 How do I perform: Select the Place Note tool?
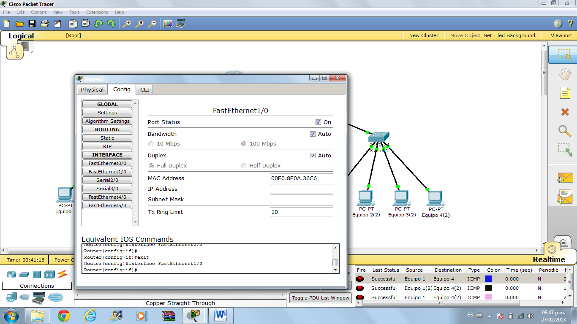point(565,93)
